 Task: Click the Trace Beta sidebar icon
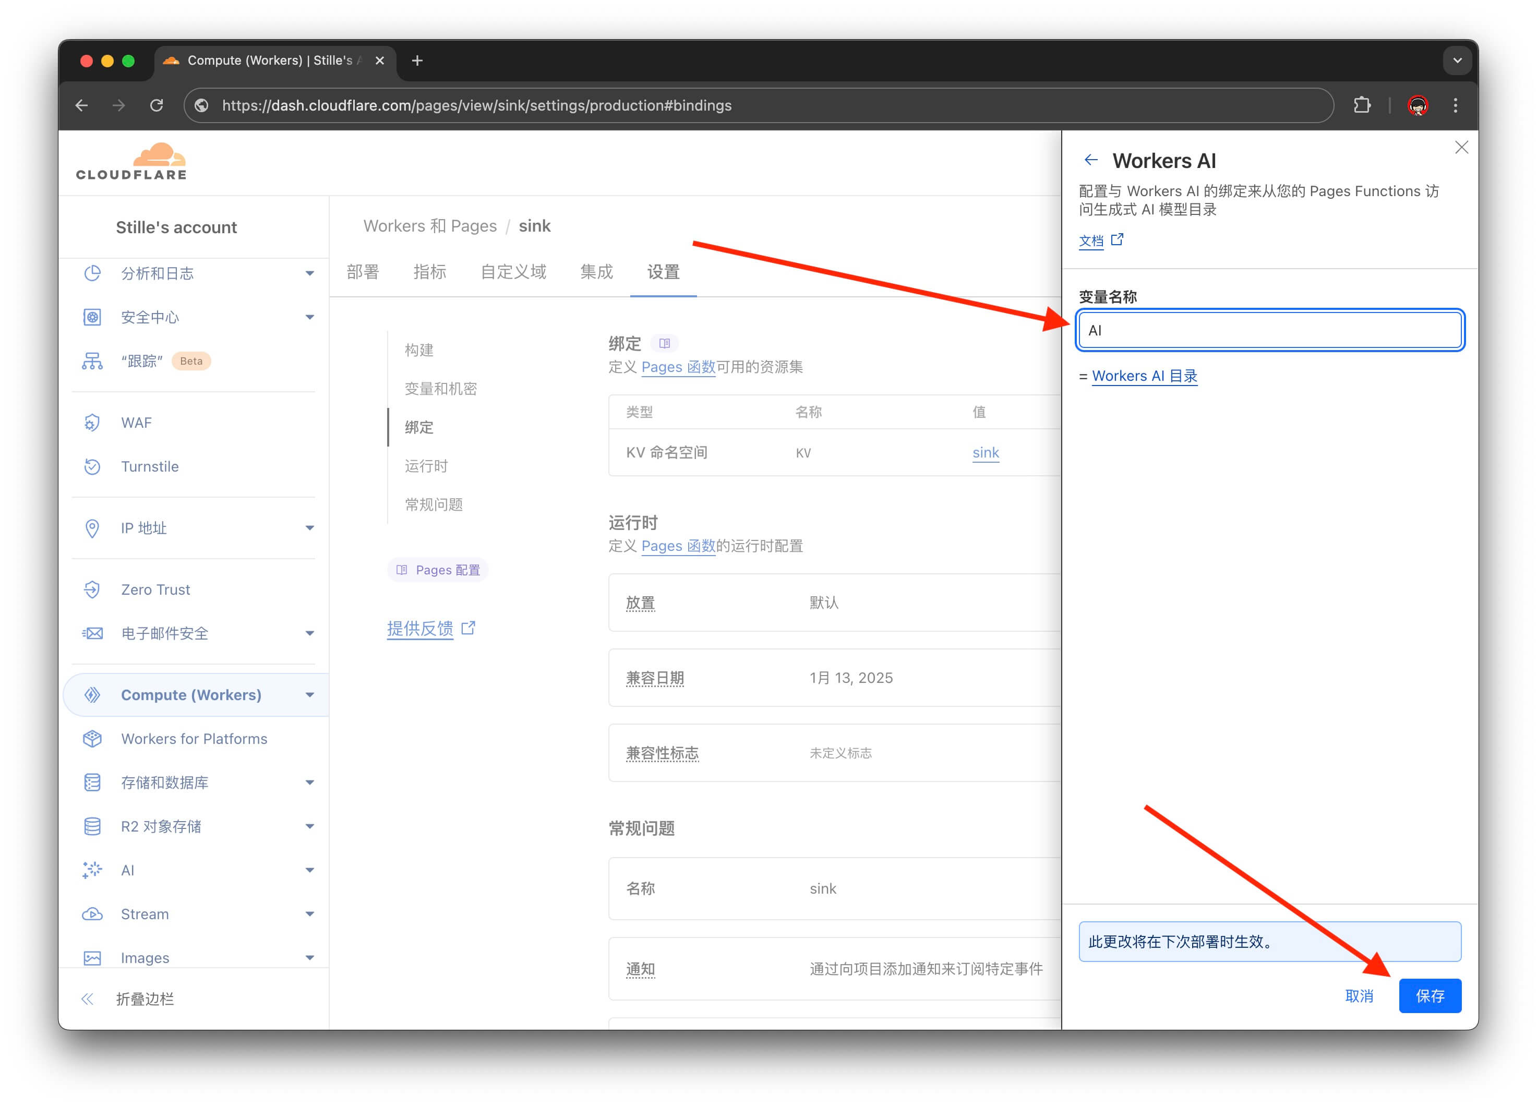pos(92,361)
